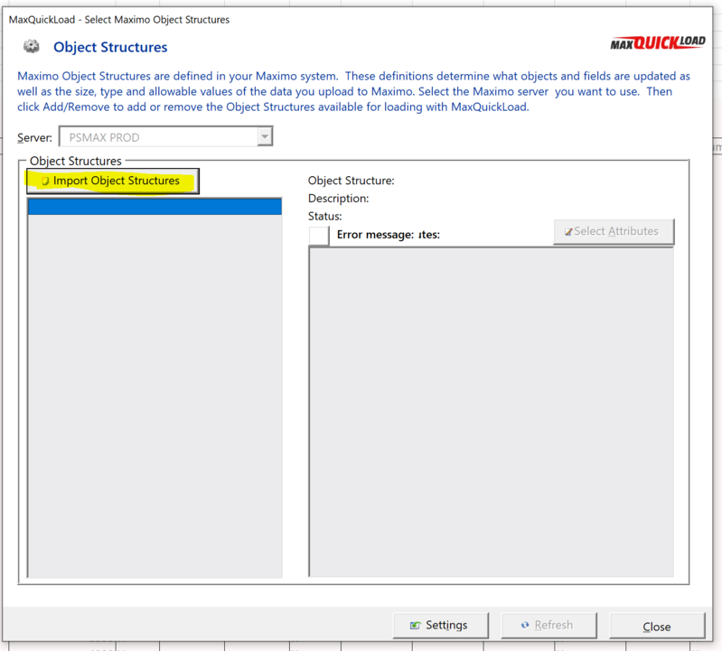Click the Select Attributes button

[614, 231]
